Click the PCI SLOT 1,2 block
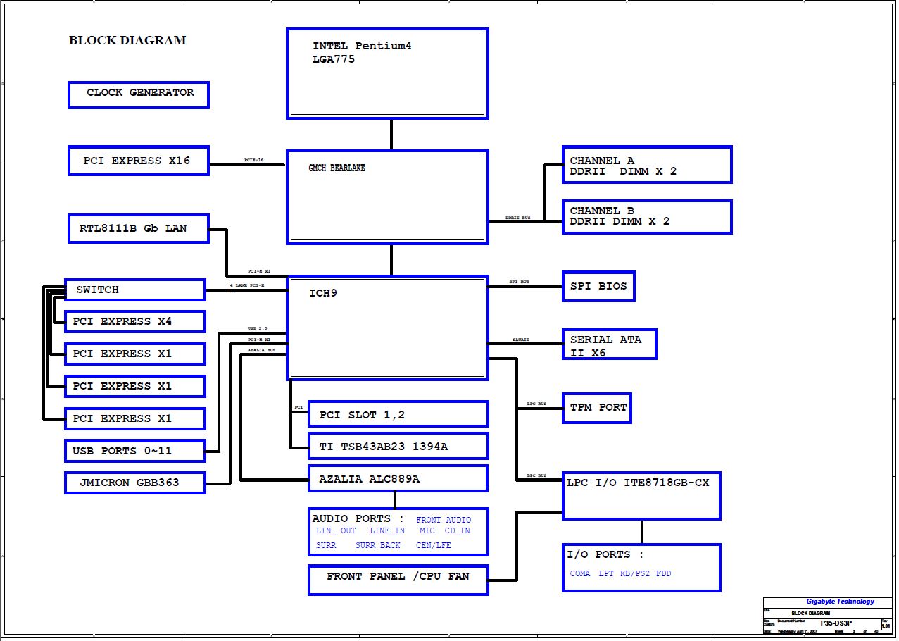Viewport: 899px width, 641px height. tap(398, 414)
